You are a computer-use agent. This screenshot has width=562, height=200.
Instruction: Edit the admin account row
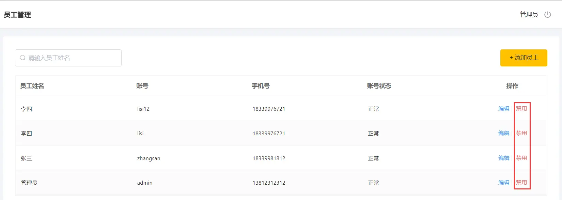504,183
